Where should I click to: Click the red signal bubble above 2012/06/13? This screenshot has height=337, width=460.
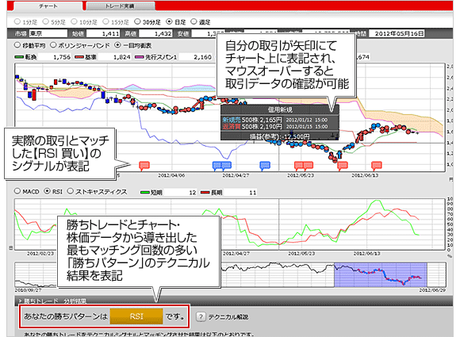tap(377, 166)
